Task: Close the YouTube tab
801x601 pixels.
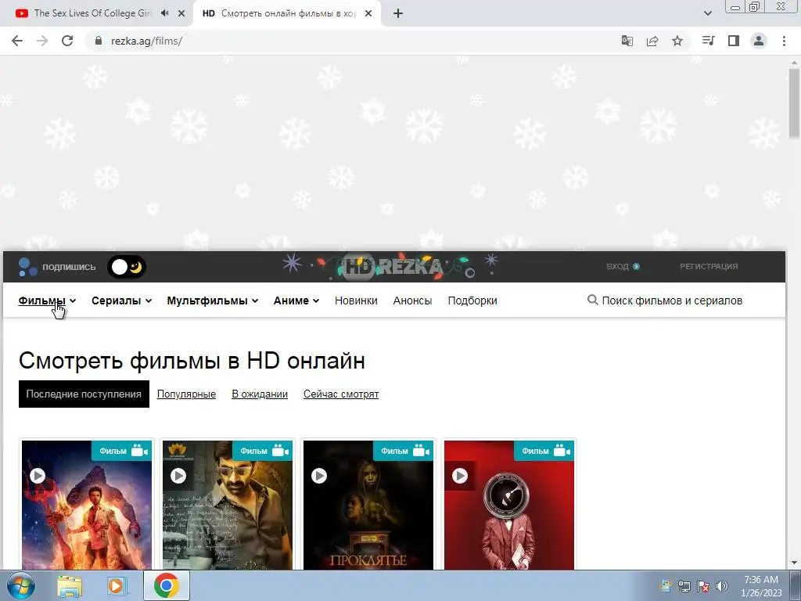Action: pos(181,13)
